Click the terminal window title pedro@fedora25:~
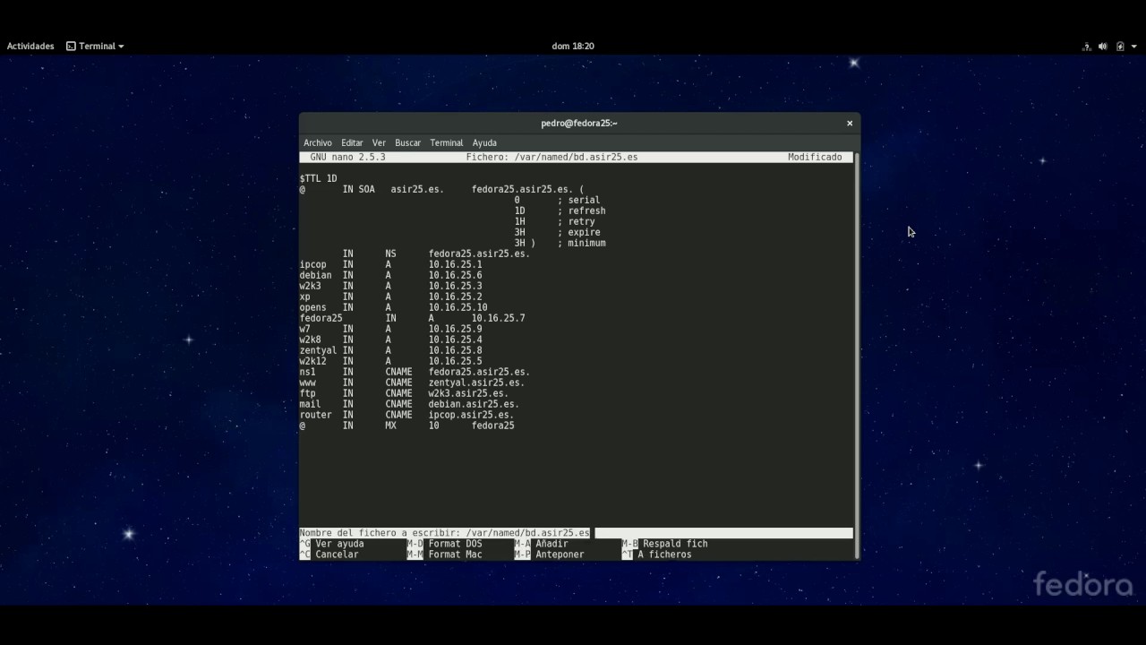Screen dimensions: 1146x645 pyautogui.click(x=579, y=123)
